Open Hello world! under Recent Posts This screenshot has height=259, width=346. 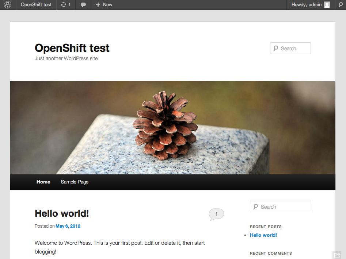point(263,235)
